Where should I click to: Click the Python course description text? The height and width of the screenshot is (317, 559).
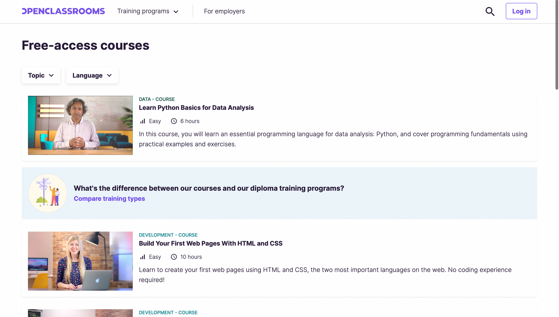tap(333, 139)
